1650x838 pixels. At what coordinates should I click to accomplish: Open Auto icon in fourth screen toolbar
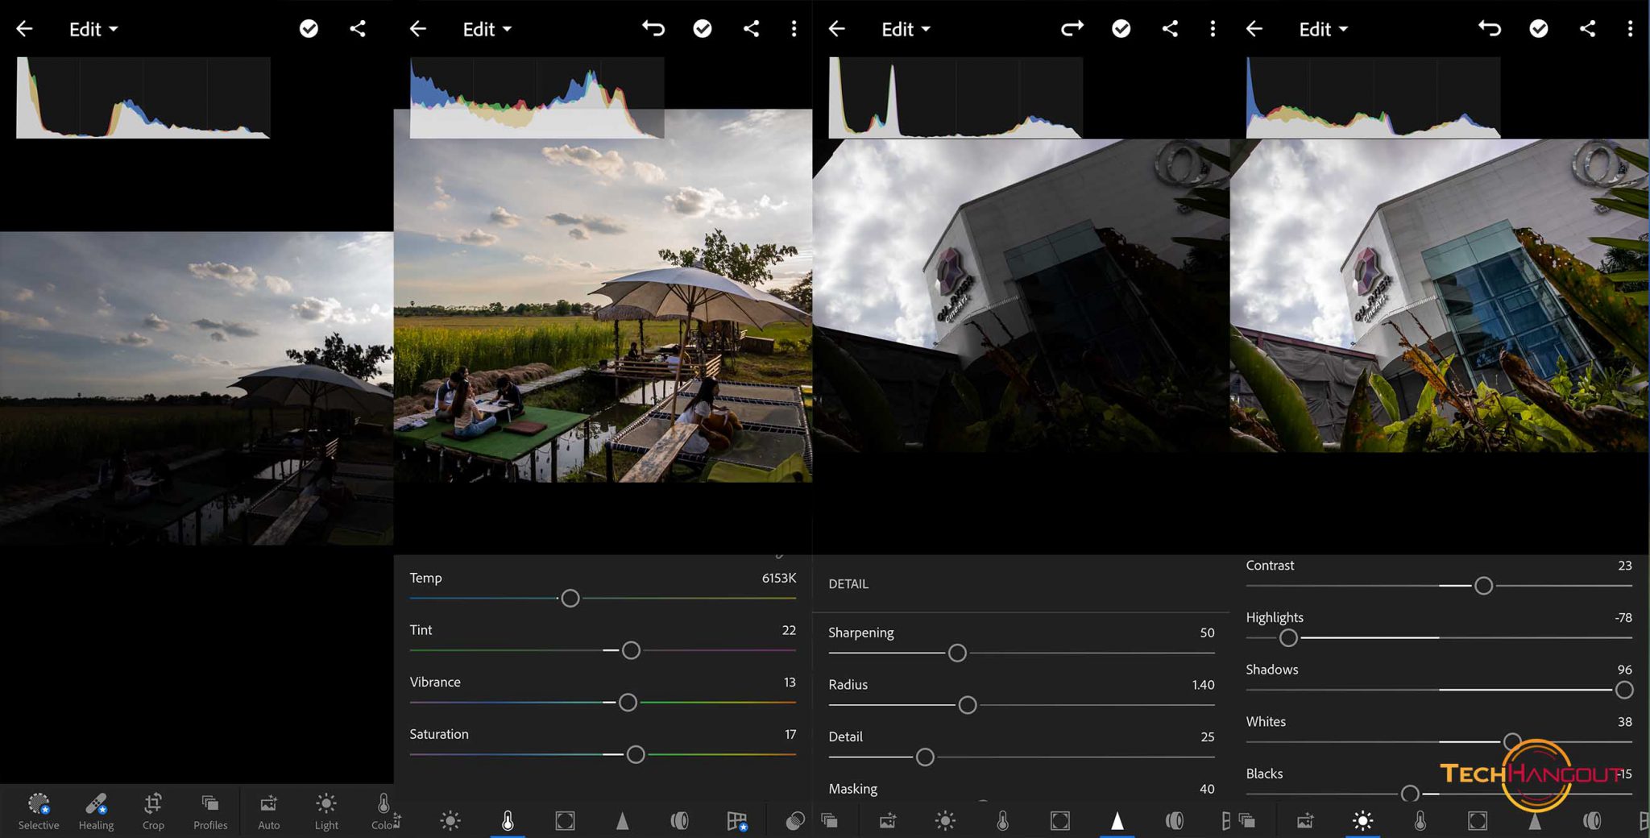point(1305,821)
